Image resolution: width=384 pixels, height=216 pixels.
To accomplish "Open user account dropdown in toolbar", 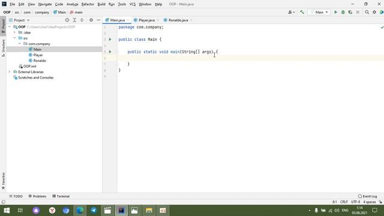I will (291, 12).
